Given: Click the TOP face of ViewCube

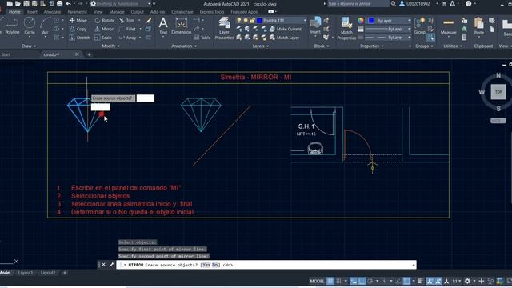Looking at the screenshot, I should (498, 92).
